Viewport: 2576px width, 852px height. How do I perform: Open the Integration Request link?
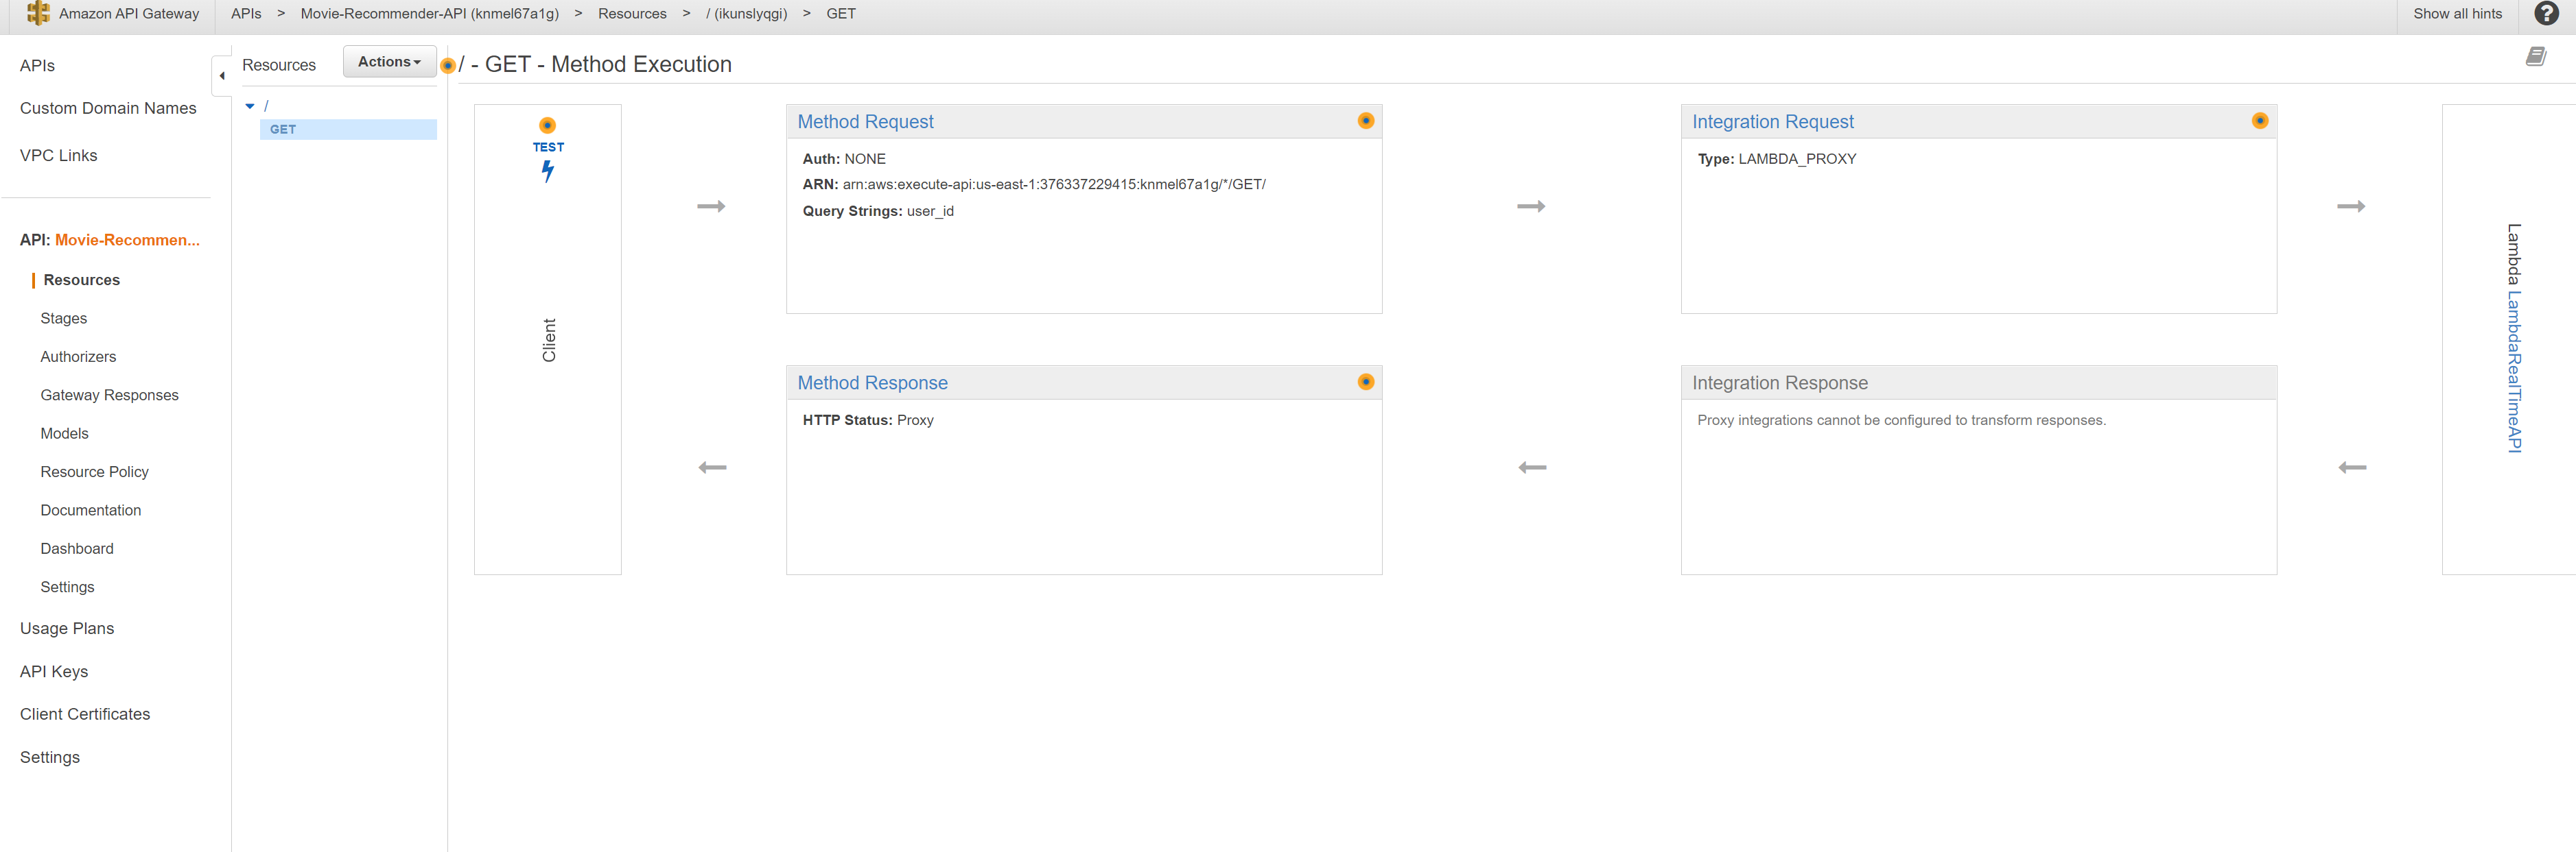(x=1772, y=122)
